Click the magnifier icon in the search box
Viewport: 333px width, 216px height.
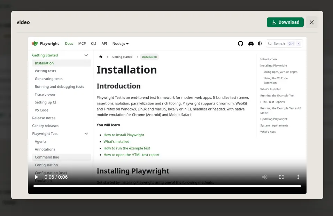coord(270,44)
